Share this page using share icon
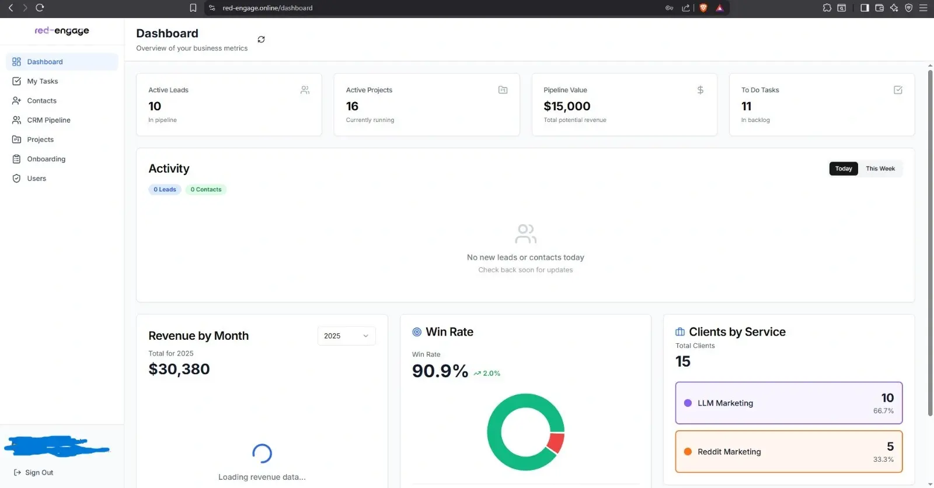The height and width of the screenshot is (488, 934). click(685, 8)
